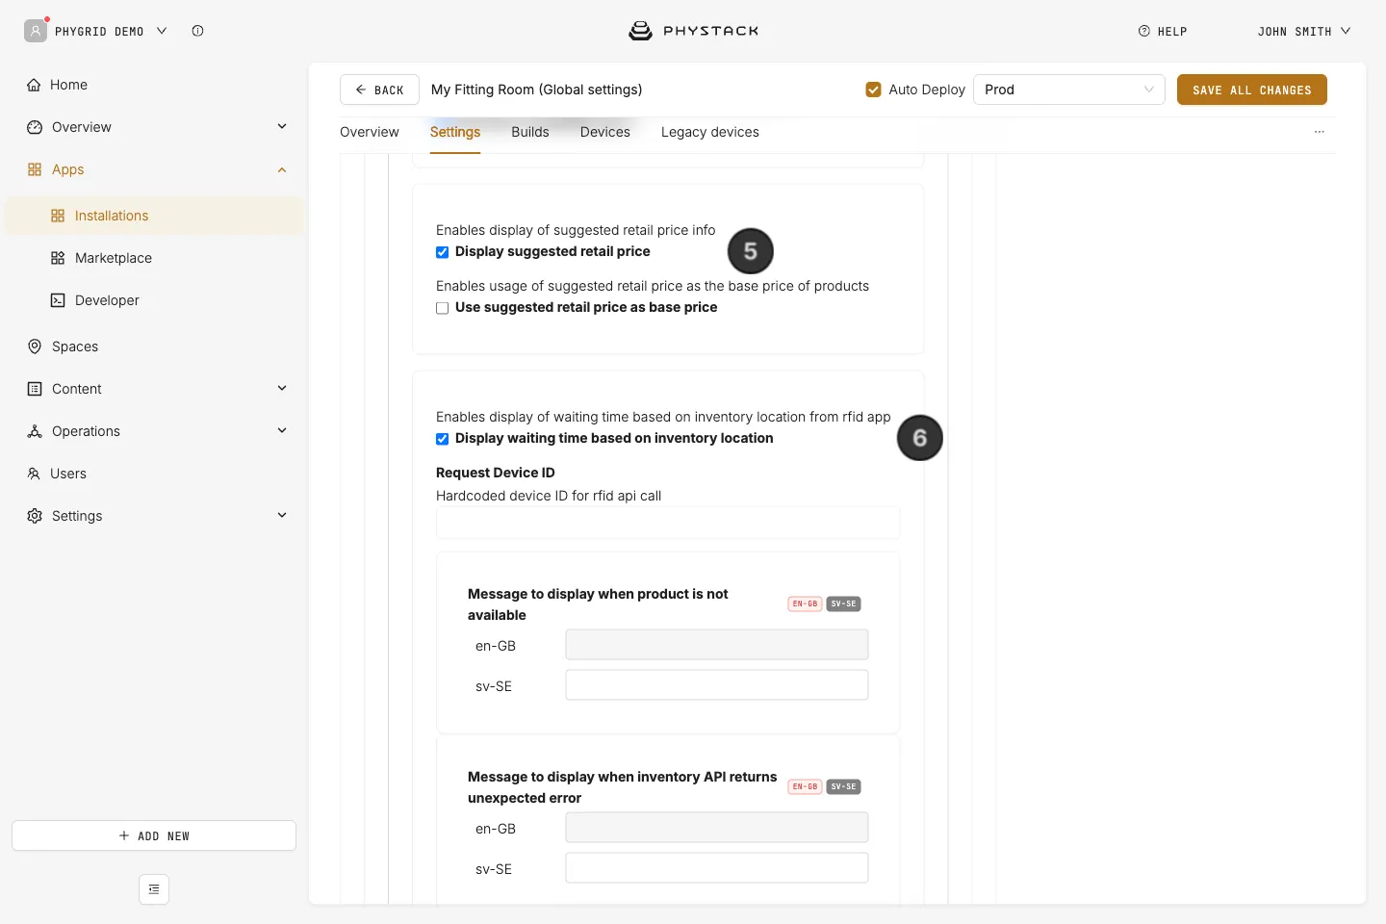Click the Phygrid Demo tenant avatar
Image resolution: width=1386 pixels, height=924 pixels.
click(36, 31)
